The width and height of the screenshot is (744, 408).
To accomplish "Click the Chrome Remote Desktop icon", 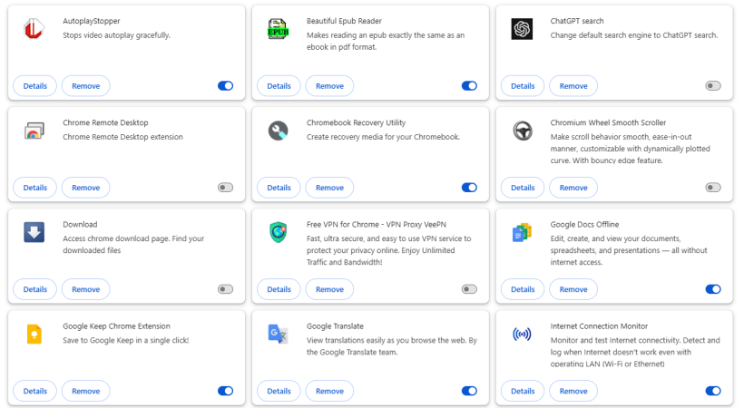I will pyautogui.click(x=34, y=131).
